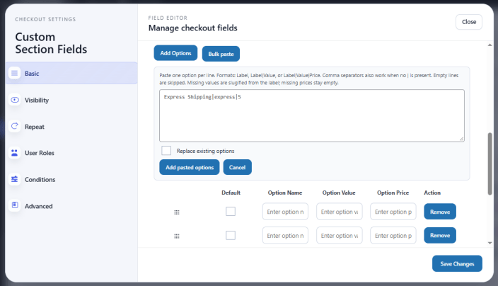Click the textarea resize grip corner

coord(461,139)
